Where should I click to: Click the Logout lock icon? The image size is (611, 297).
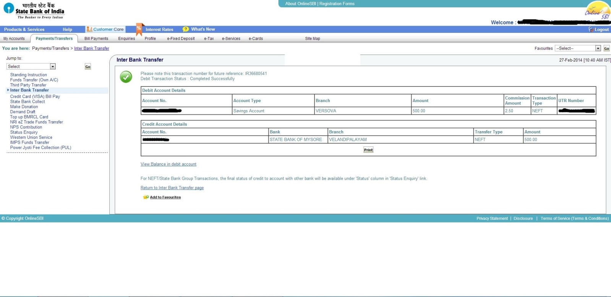(x=591, y=29)
